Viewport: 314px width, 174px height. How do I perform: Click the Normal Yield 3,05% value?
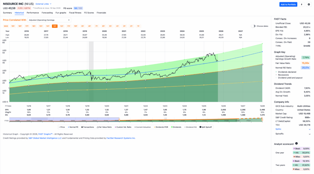[307, 96]
